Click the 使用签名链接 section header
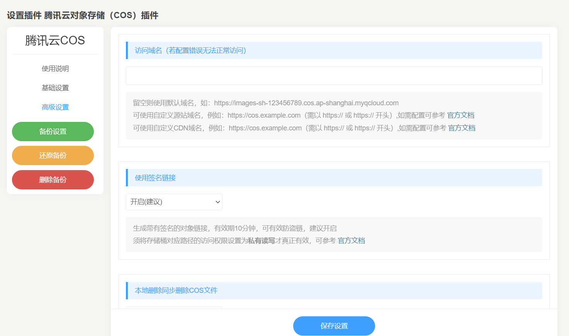The height and width of the screenshot is (336, 569). [x=334, y=178]
